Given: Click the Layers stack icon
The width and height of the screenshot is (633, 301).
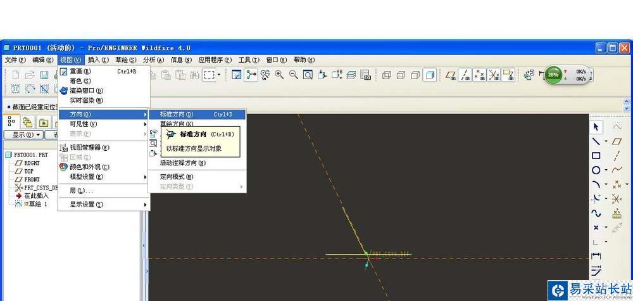Looking at the screenshot, I should point(351,75).
